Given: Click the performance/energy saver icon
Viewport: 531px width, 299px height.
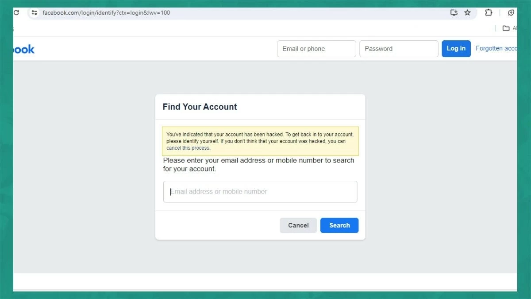Looking at the screenshot, I should click(x=511, y=12).
